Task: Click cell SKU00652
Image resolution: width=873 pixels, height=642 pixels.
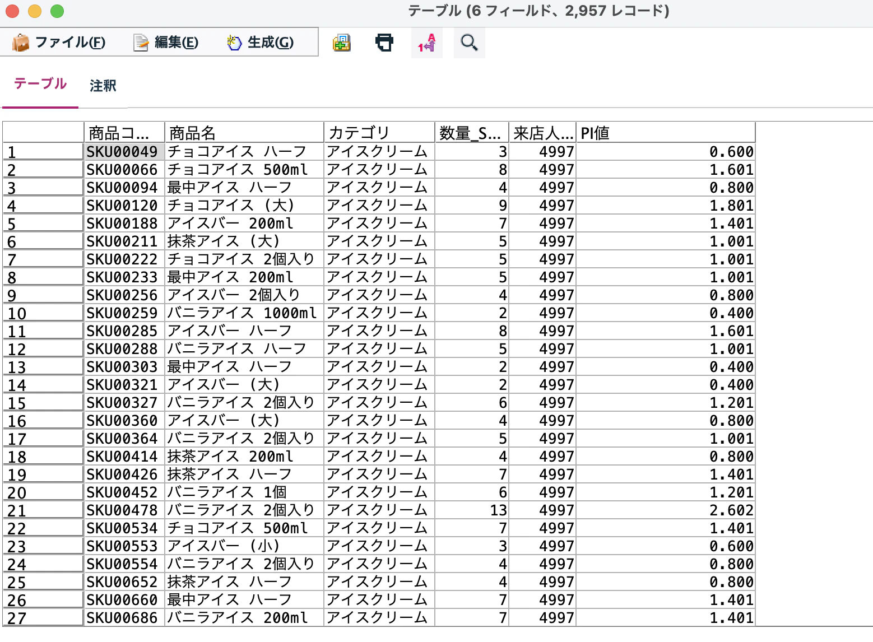Action: (124, 582)
